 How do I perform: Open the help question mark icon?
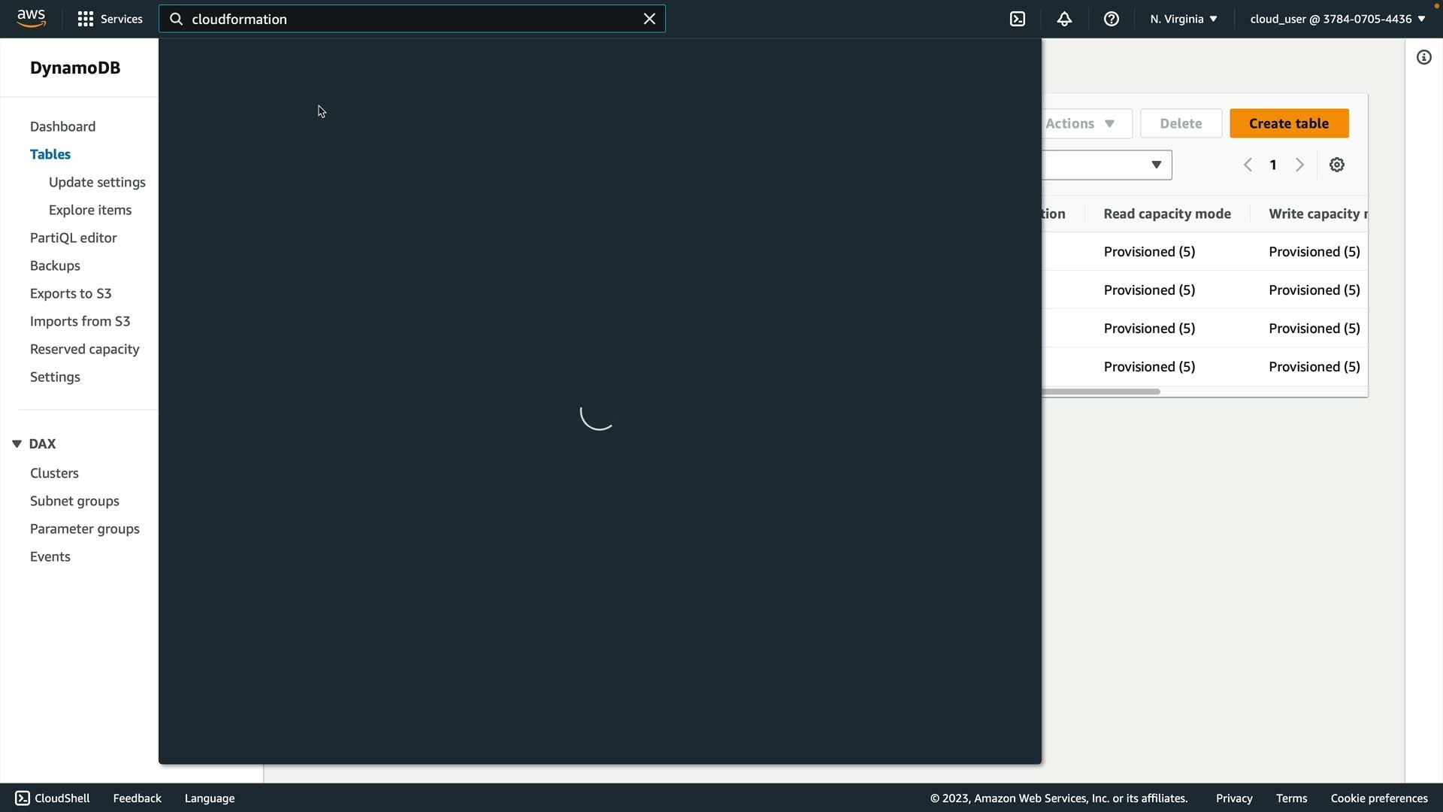[x=1111, y=19]
